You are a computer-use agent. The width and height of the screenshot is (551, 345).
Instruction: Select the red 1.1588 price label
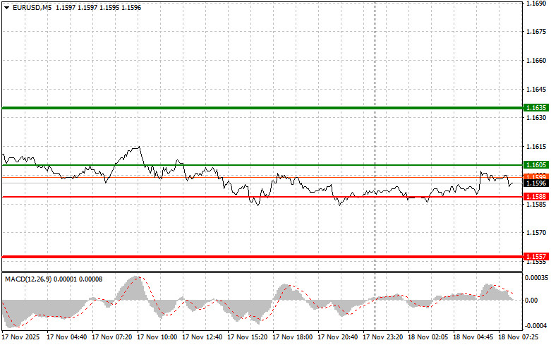(536, 196)
